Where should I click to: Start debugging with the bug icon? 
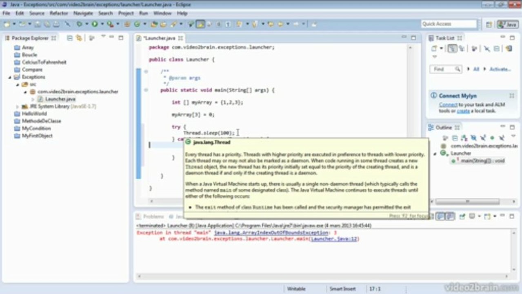point(79,24)
